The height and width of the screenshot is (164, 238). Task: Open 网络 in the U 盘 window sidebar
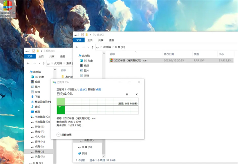point(84,153)
